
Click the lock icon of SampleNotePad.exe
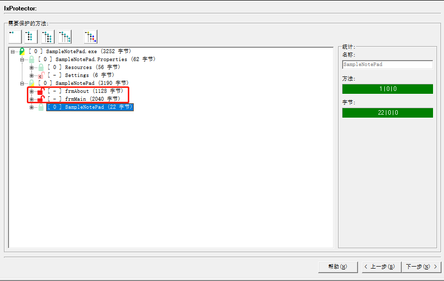tap(22, 52)
